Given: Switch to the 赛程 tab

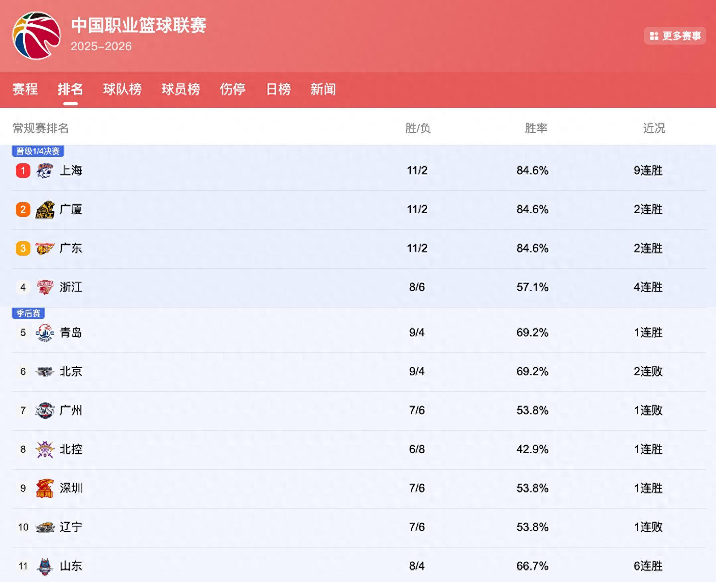Looking at the screenshot, I should [x=24, y=90].
